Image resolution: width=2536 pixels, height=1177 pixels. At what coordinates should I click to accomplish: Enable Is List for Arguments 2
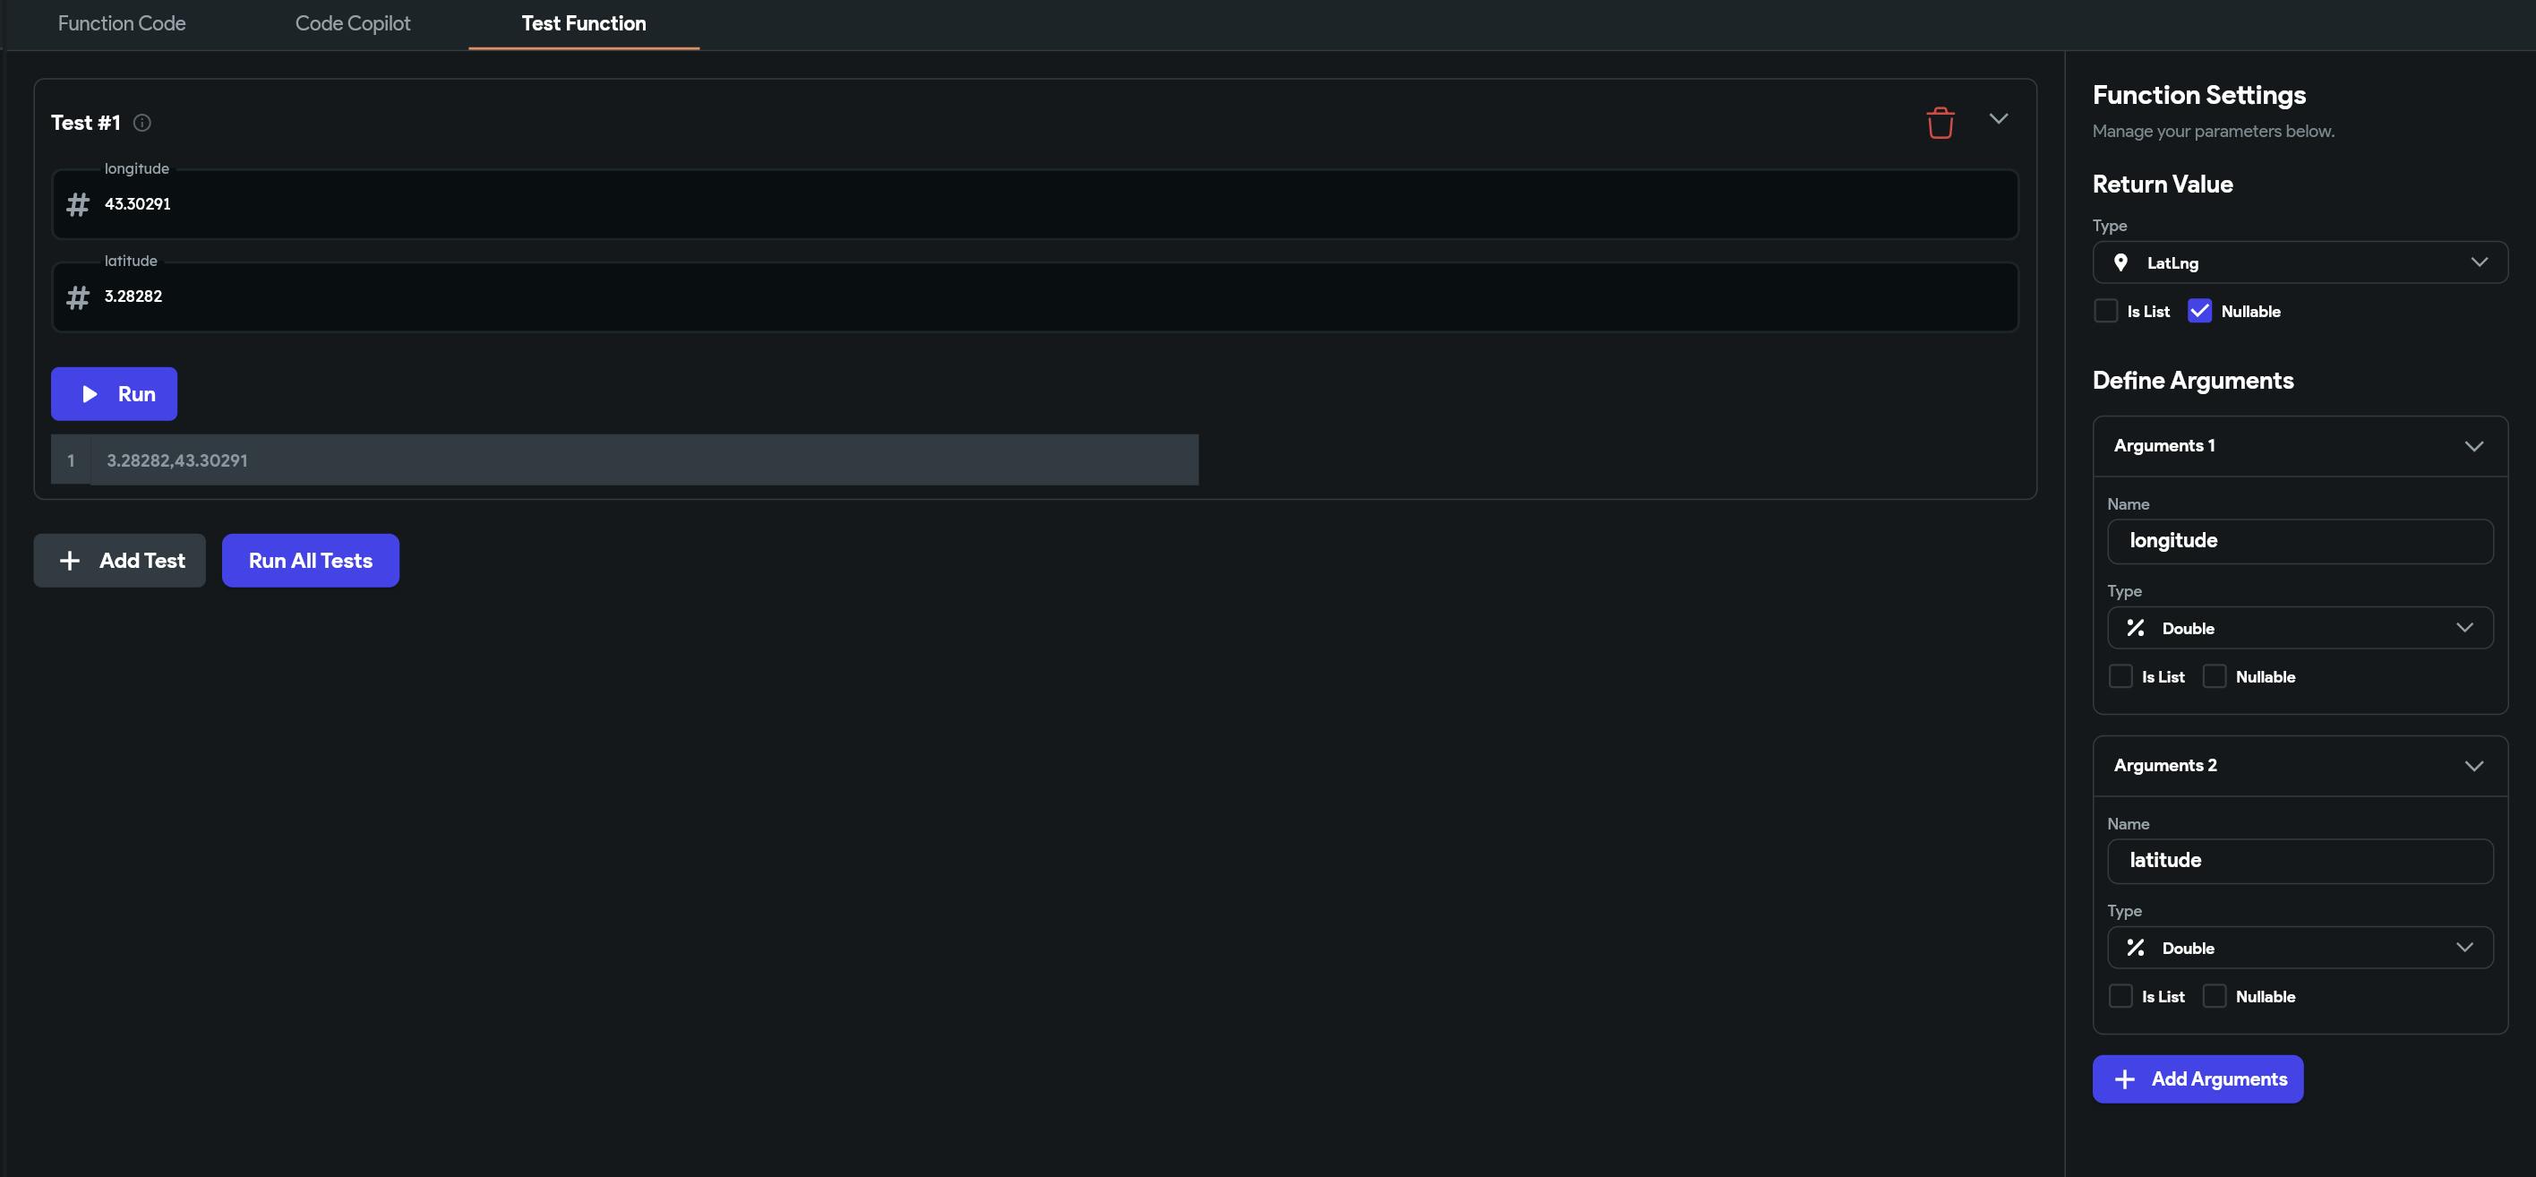[x=2120, y=997]
